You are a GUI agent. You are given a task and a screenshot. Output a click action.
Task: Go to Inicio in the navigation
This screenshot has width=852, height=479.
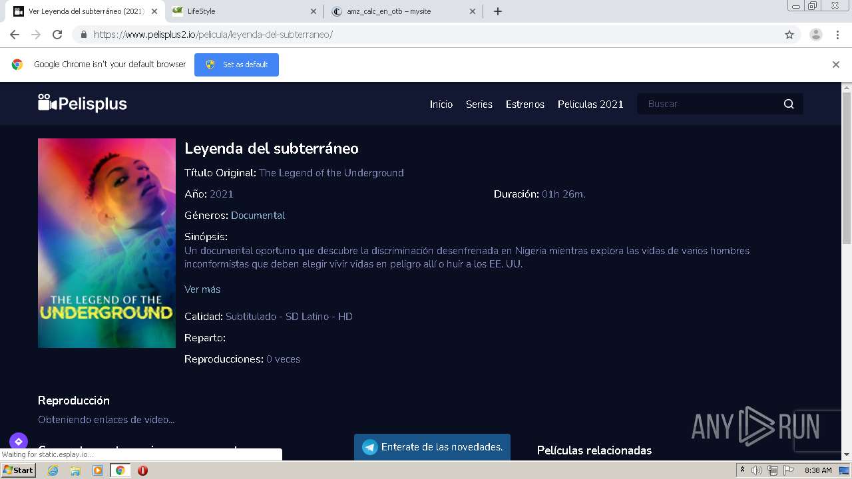[441, 104]
